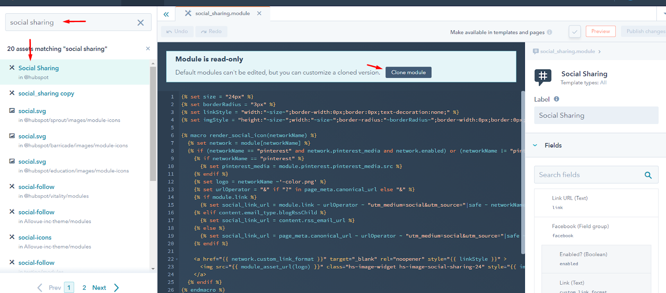Image resolution: width=666 pixels, height=293 pixels.
Task: Click the code editor vertical scrollbar
Action: pos(523,172)
